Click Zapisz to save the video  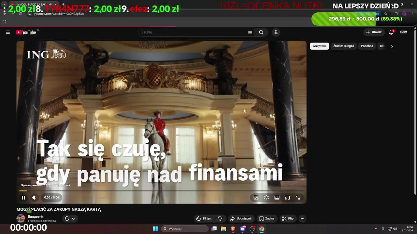pyautogui.click(x=266, y=219)
